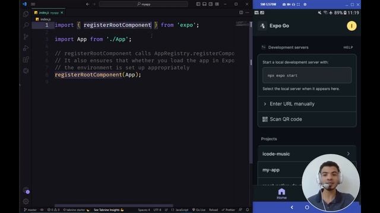Open See Tabnine Insights
Viewport: 380px width, 213px height.
[109, 210]
